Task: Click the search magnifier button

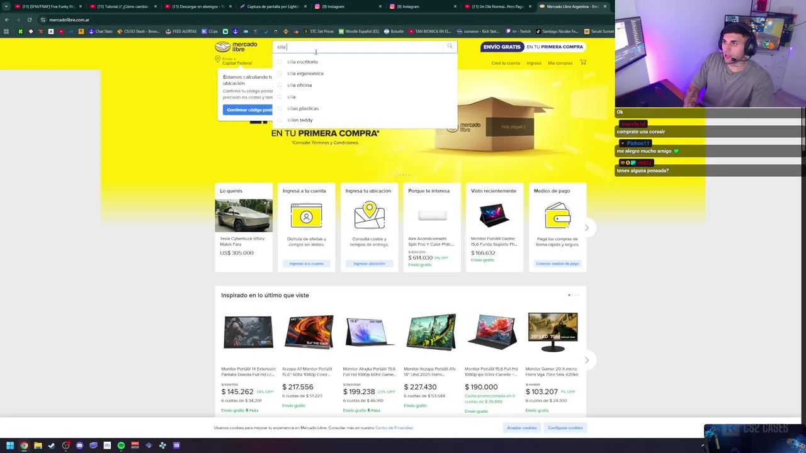Action: [450, 47]
